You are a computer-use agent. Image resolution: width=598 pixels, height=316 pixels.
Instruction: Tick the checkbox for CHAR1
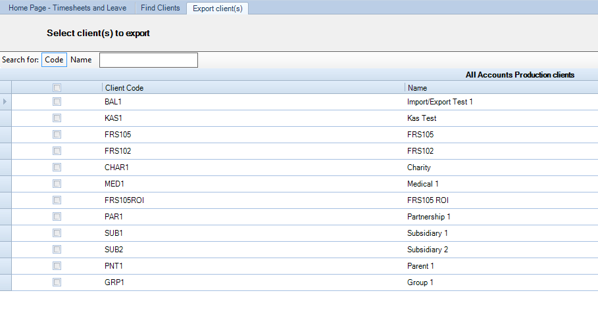tap(57, 167)
